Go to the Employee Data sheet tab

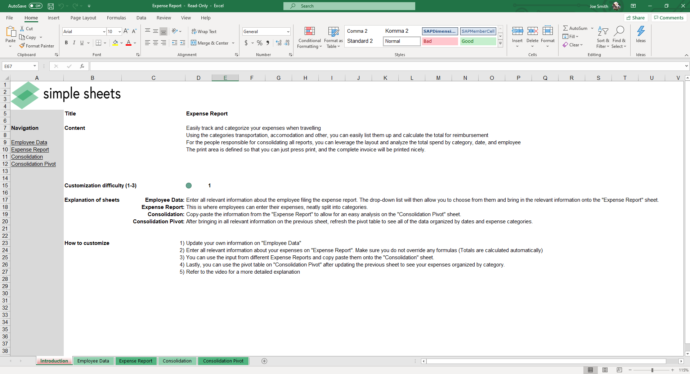93,361
